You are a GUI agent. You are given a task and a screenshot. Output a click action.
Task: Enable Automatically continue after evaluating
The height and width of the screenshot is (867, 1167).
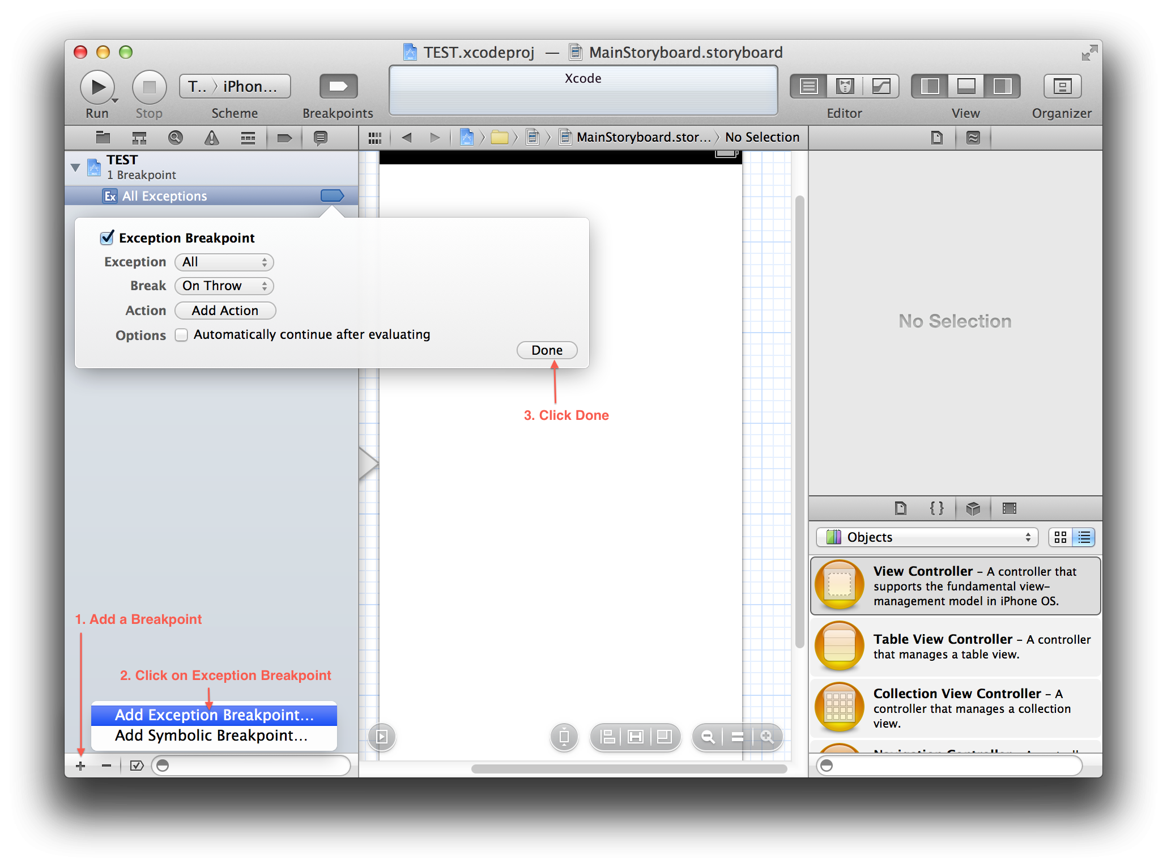click(181, 335)
